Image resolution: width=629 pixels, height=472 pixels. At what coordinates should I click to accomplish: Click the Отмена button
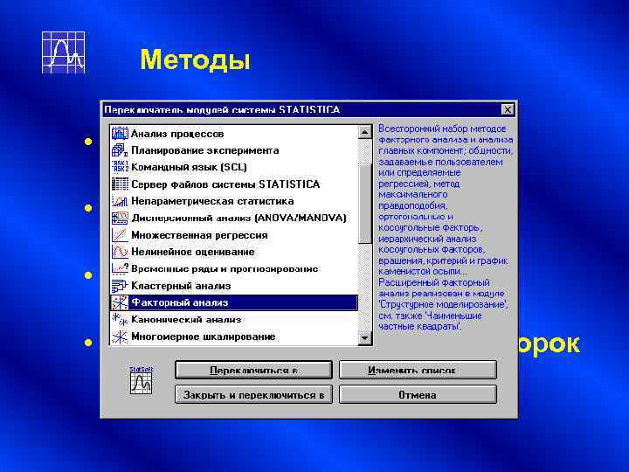[418, 394]
